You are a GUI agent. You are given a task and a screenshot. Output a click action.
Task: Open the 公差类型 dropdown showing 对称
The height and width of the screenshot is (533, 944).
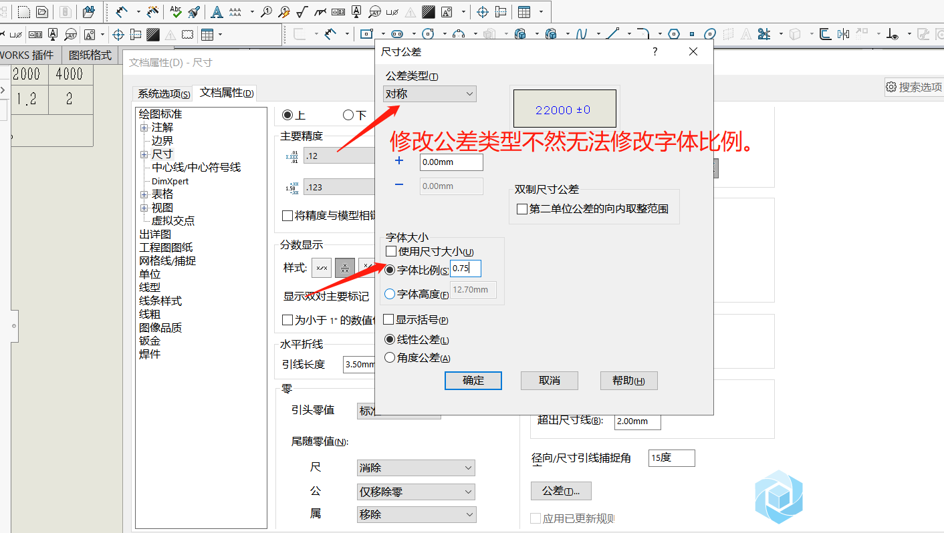pyautogui.click(x=430, y=94)
